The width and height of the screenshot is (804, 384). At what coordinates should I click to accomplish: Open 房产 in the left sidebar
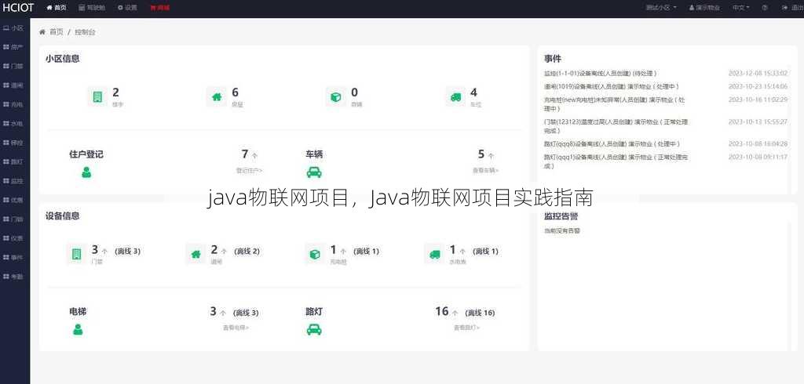click(x=14, y=47)
